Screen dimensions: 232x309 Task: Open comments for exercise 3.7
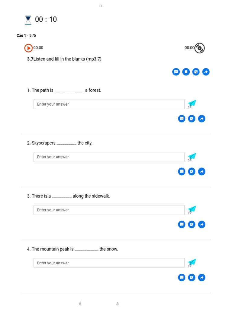click(x=176, y=72)
